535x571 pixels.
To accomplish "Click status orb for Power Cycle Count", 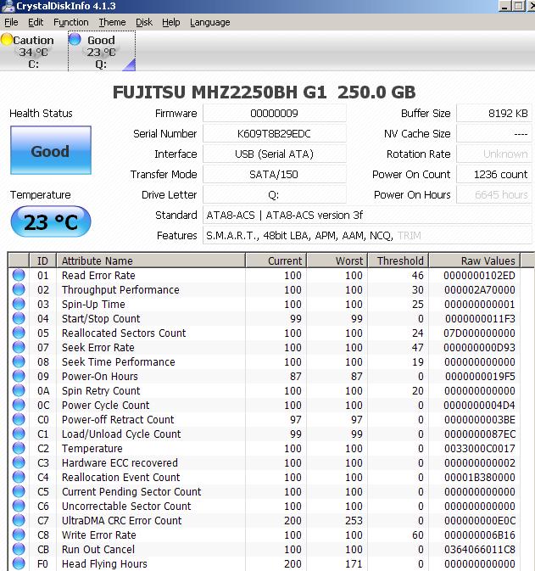I will 19,405.
